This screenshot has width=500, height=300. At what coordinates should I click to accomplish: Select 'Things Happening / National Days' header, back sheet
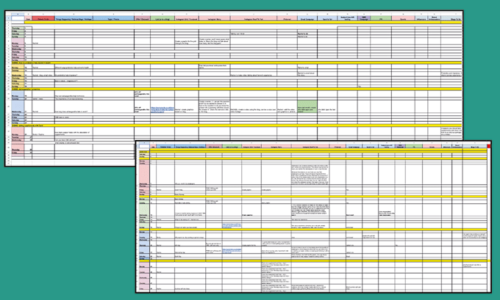click(x=74, y=18)
